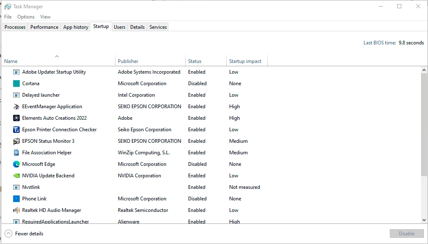The height and width of the screenshot is (244, 428).
Task: Select the Phone Link name
Action: coord(35,199)
